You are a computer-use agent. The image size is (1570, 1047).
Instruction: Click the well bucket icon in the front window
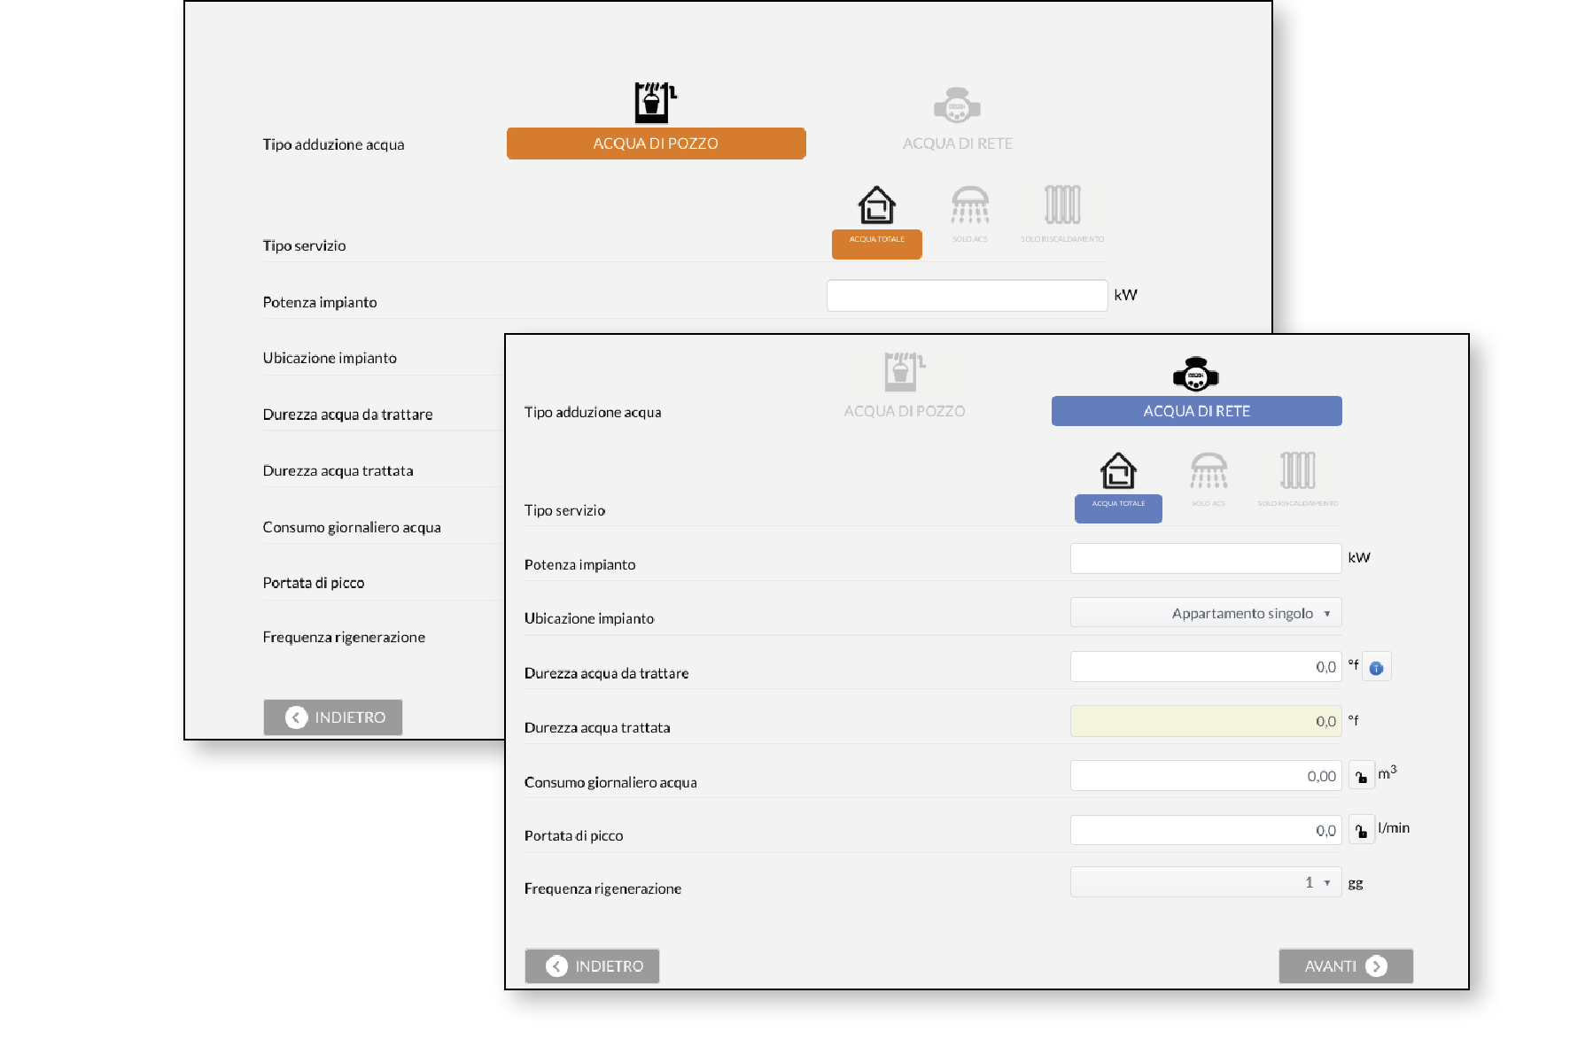coord(904,372)
